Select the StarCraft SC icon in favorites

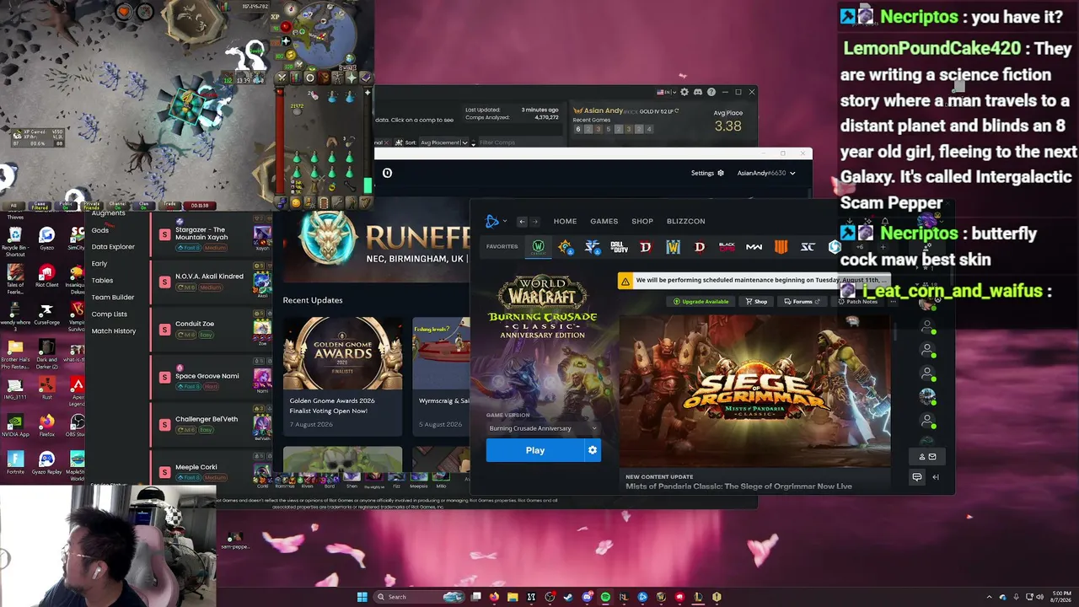pyautogui.click(x=808, y=247)
